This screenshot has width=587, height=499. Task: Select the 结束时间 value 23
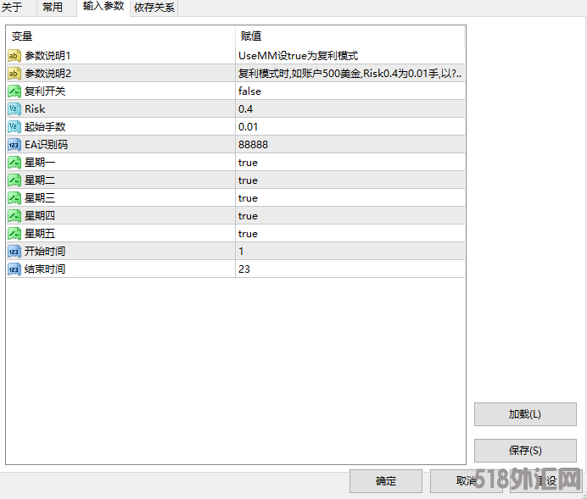(x=350, y=269)
